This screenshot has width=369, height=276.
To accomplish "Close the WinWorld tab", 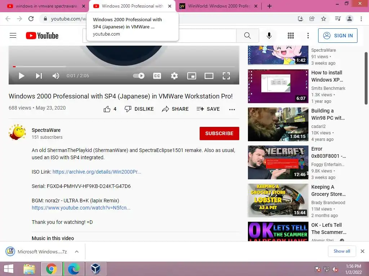I will tap(256, 6).
